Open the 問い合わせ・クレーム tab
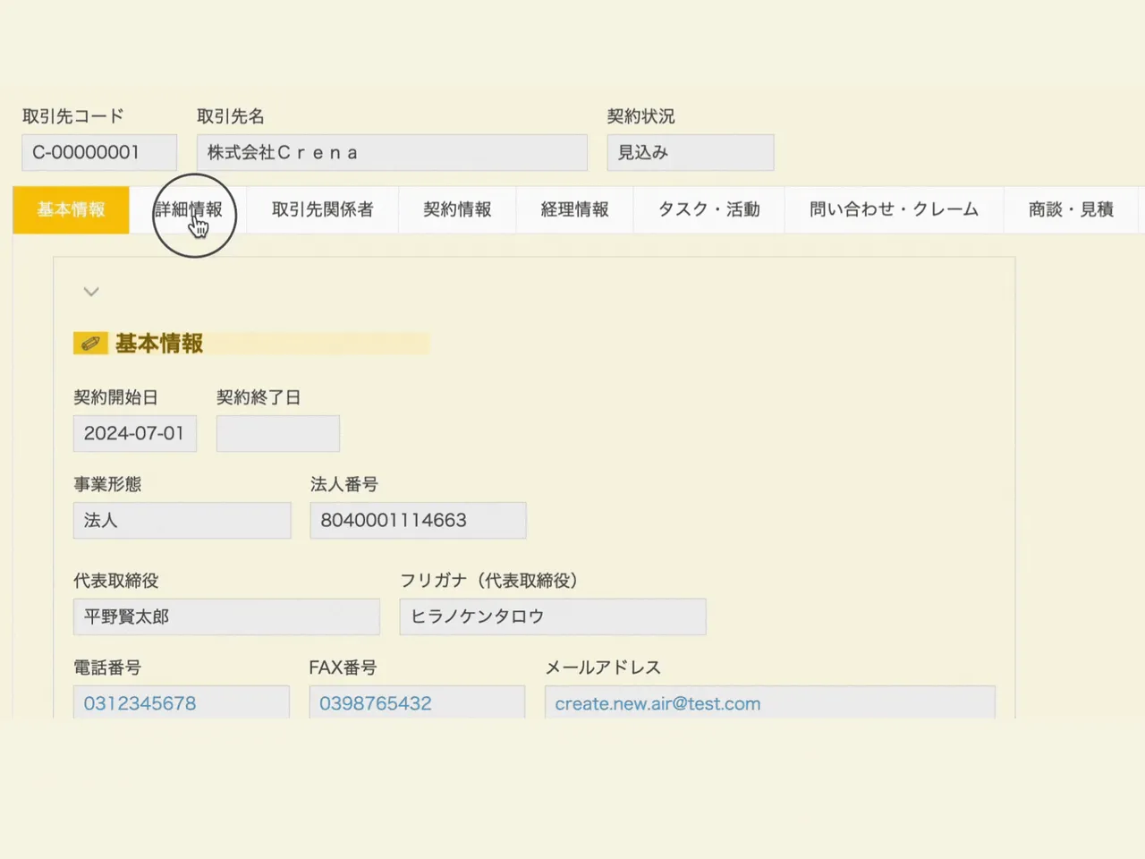The image size is (1145, 859). point(894,209)
